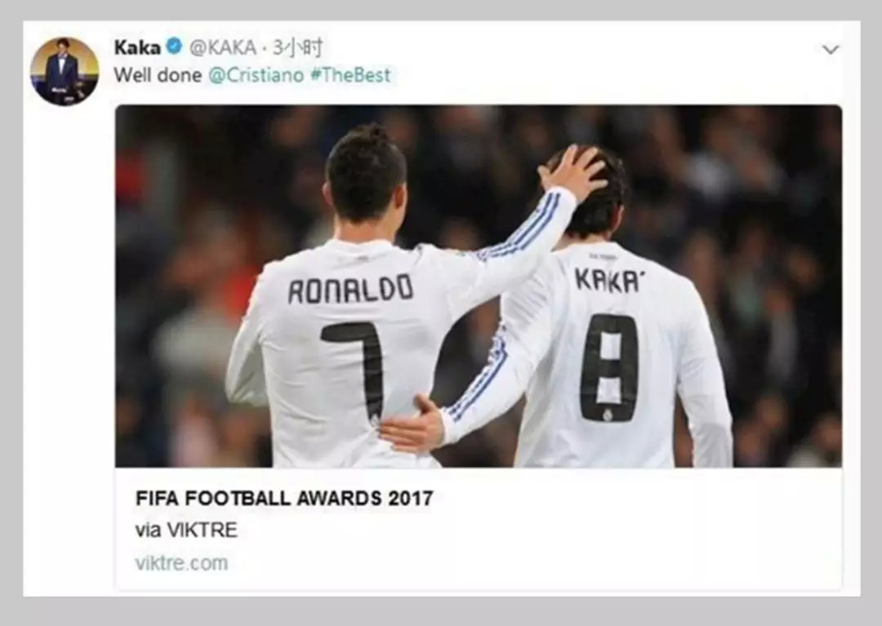Open the 3小时 tweet timestamp

tap(298, 48)
